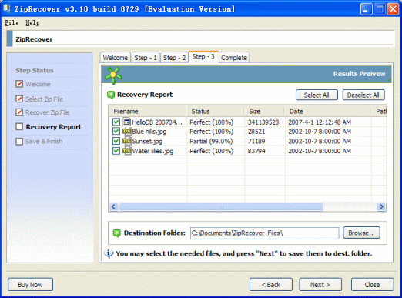
Task: Click the file list scroll left arrow
Action: click(114, 206)
